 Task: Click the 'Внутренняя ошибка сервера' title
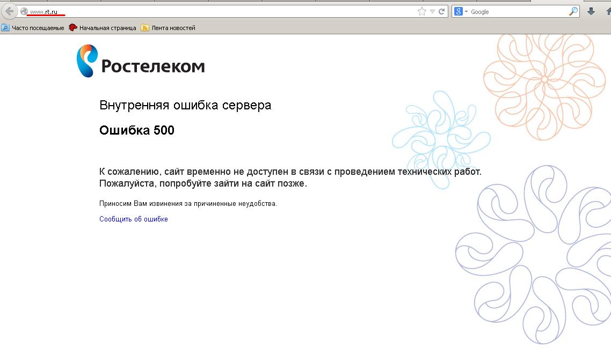(185, 105)
